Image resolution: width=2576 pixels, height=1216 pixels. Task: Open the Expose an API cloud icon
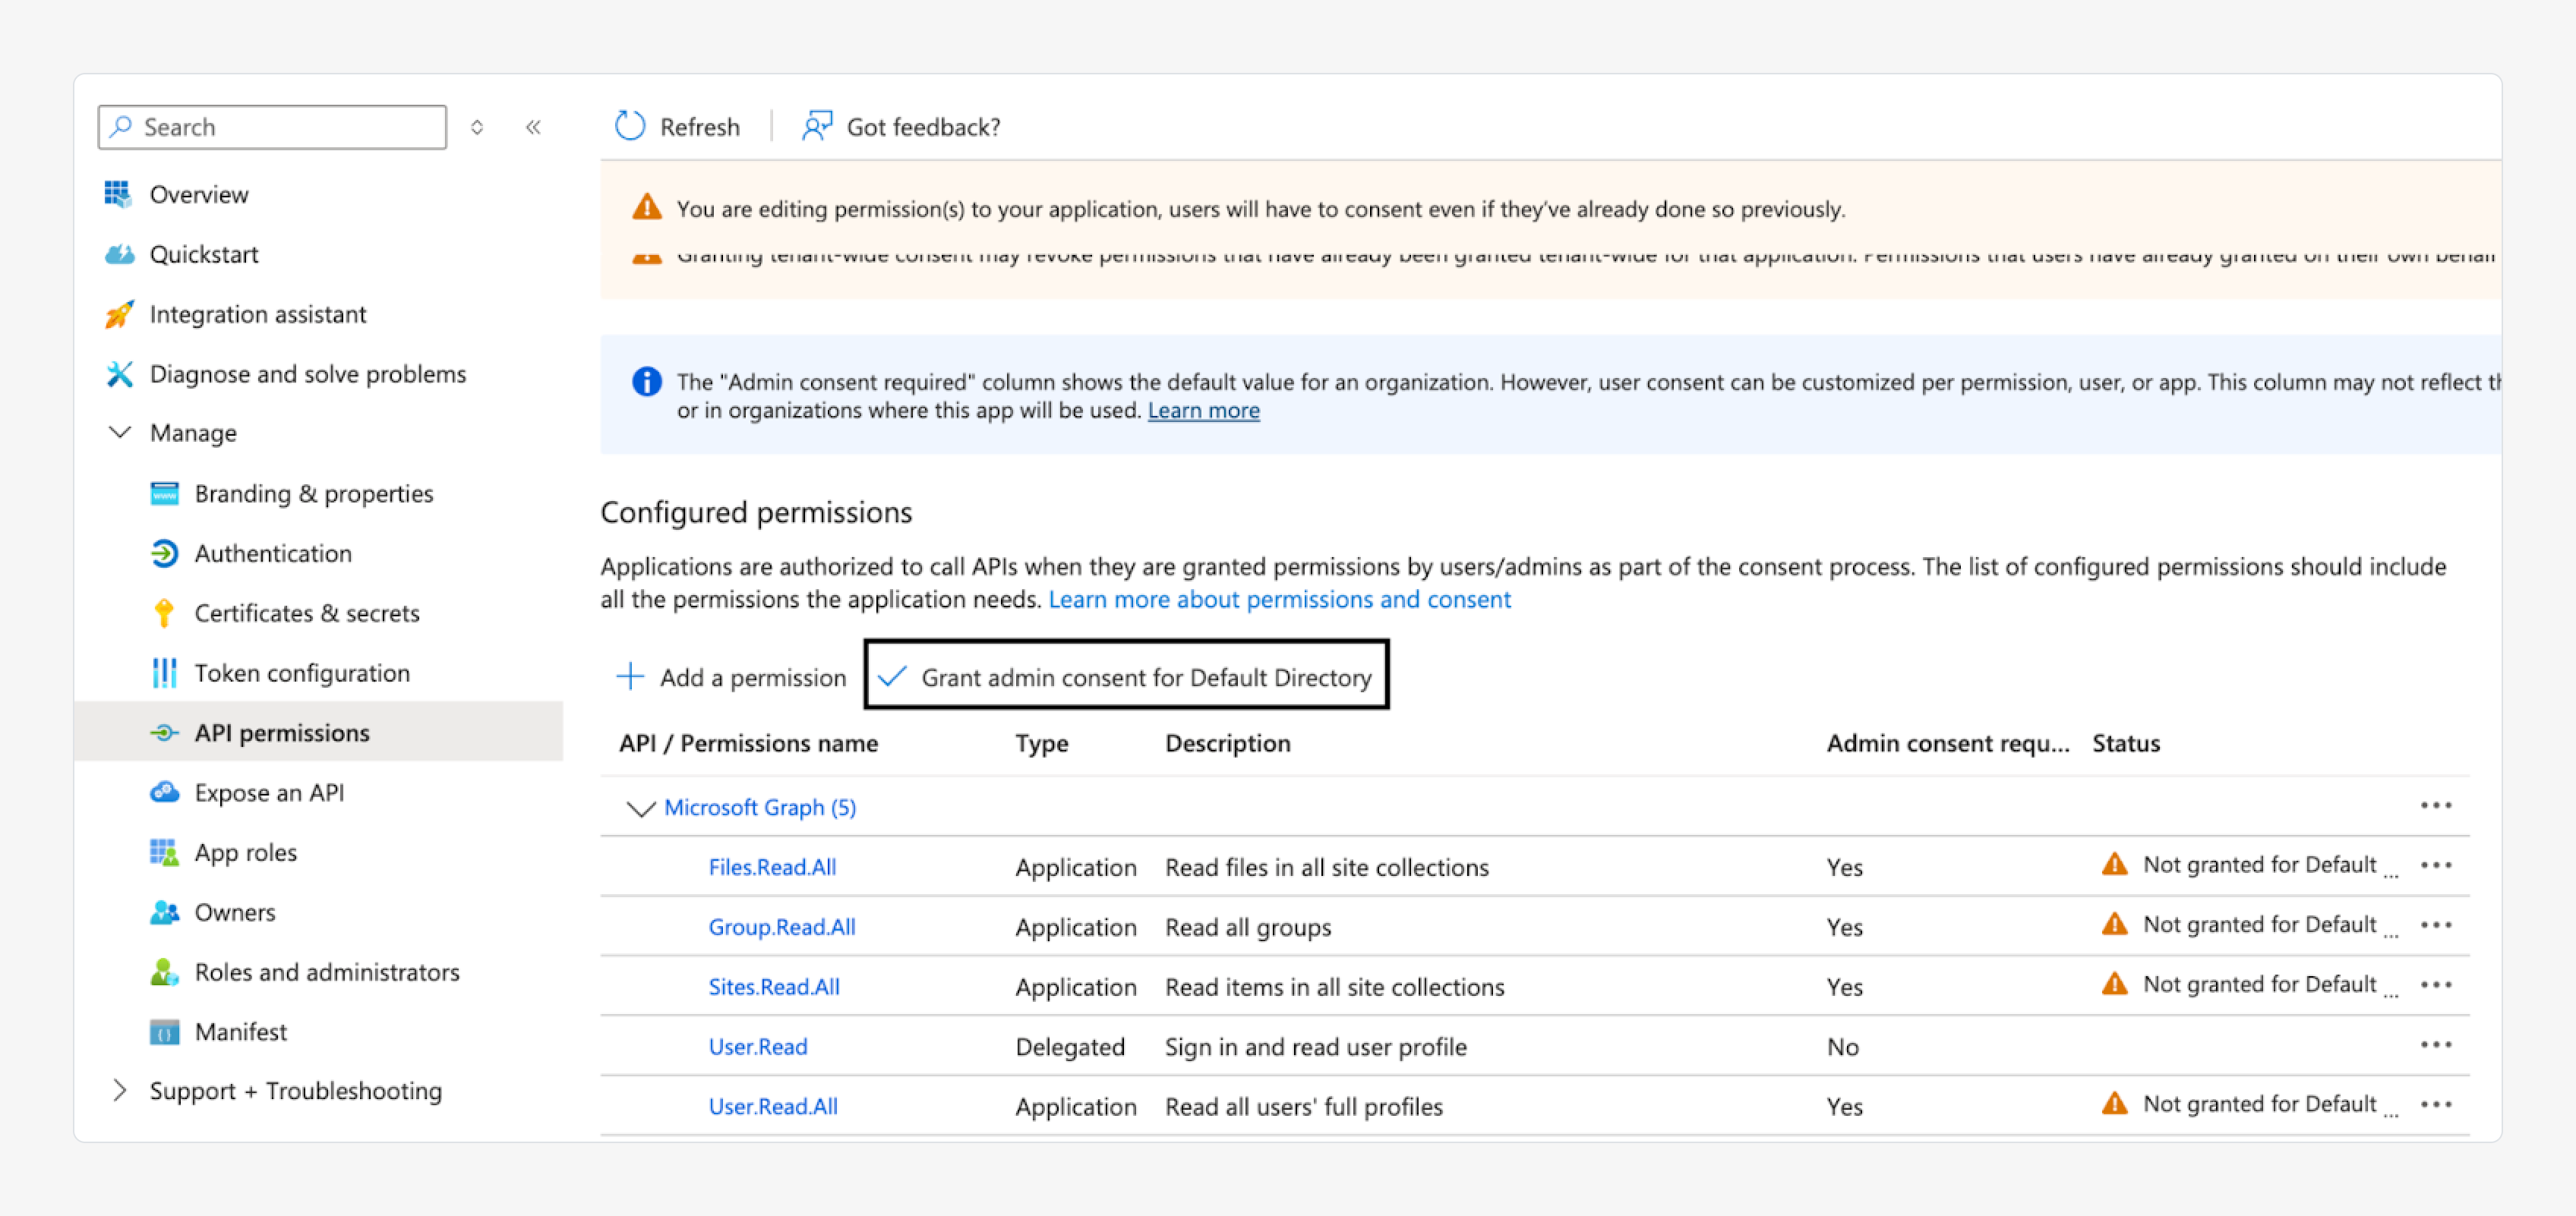point(164,792)
